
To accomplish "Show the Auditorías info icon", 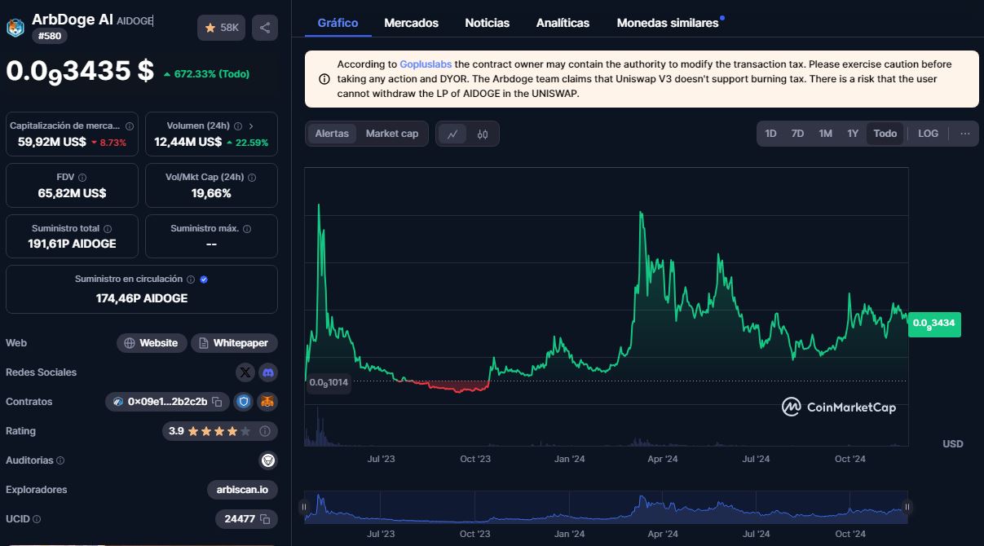I will [60, 460].
